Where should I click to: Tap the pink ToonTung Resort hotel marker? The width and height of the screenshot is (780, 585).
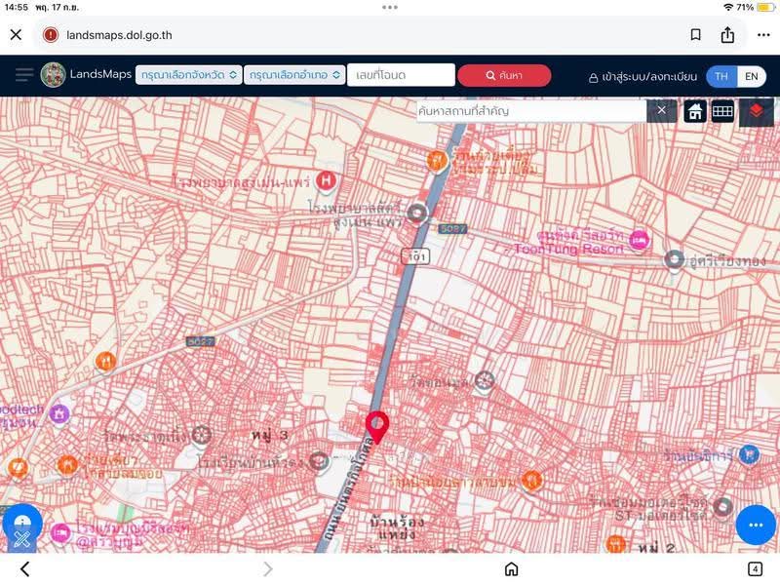[x=640, y=240]
